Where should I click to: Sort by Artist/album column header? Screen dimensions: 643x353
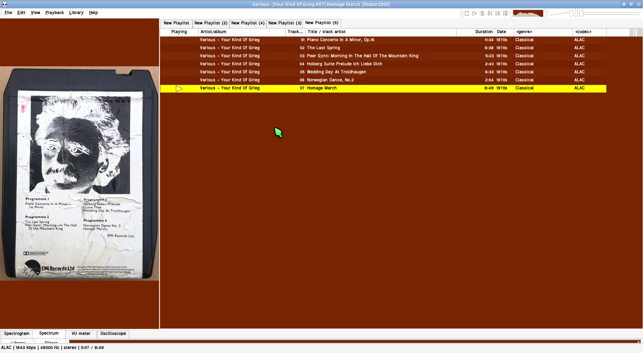[241, 32]
